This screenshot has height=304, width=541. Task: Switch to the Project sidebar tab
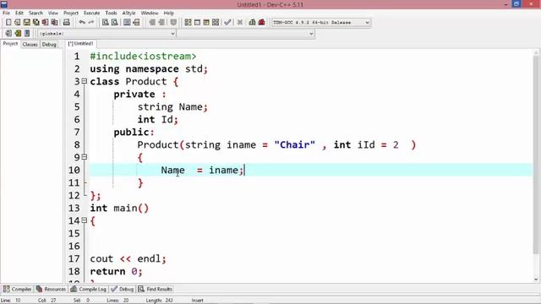[10, 44]
